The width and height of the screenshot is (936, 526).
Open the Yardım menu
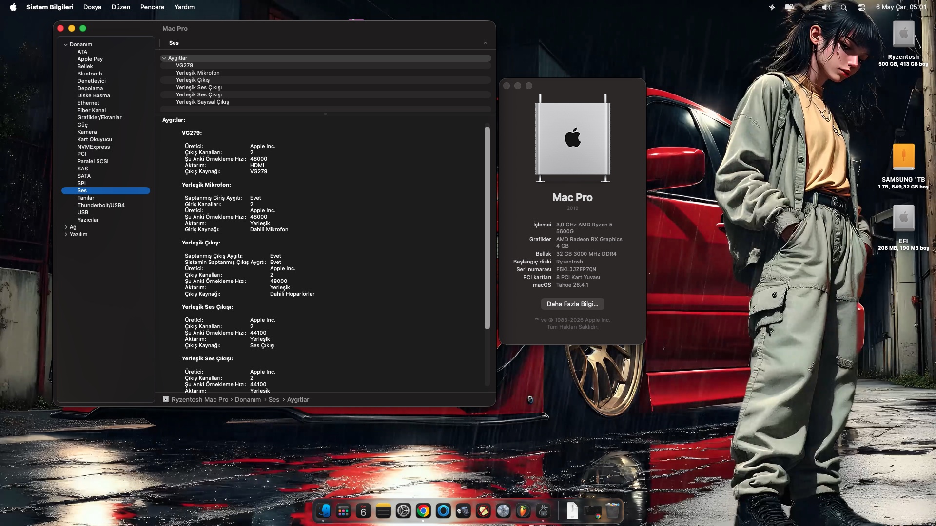click(x=184, y=7)
